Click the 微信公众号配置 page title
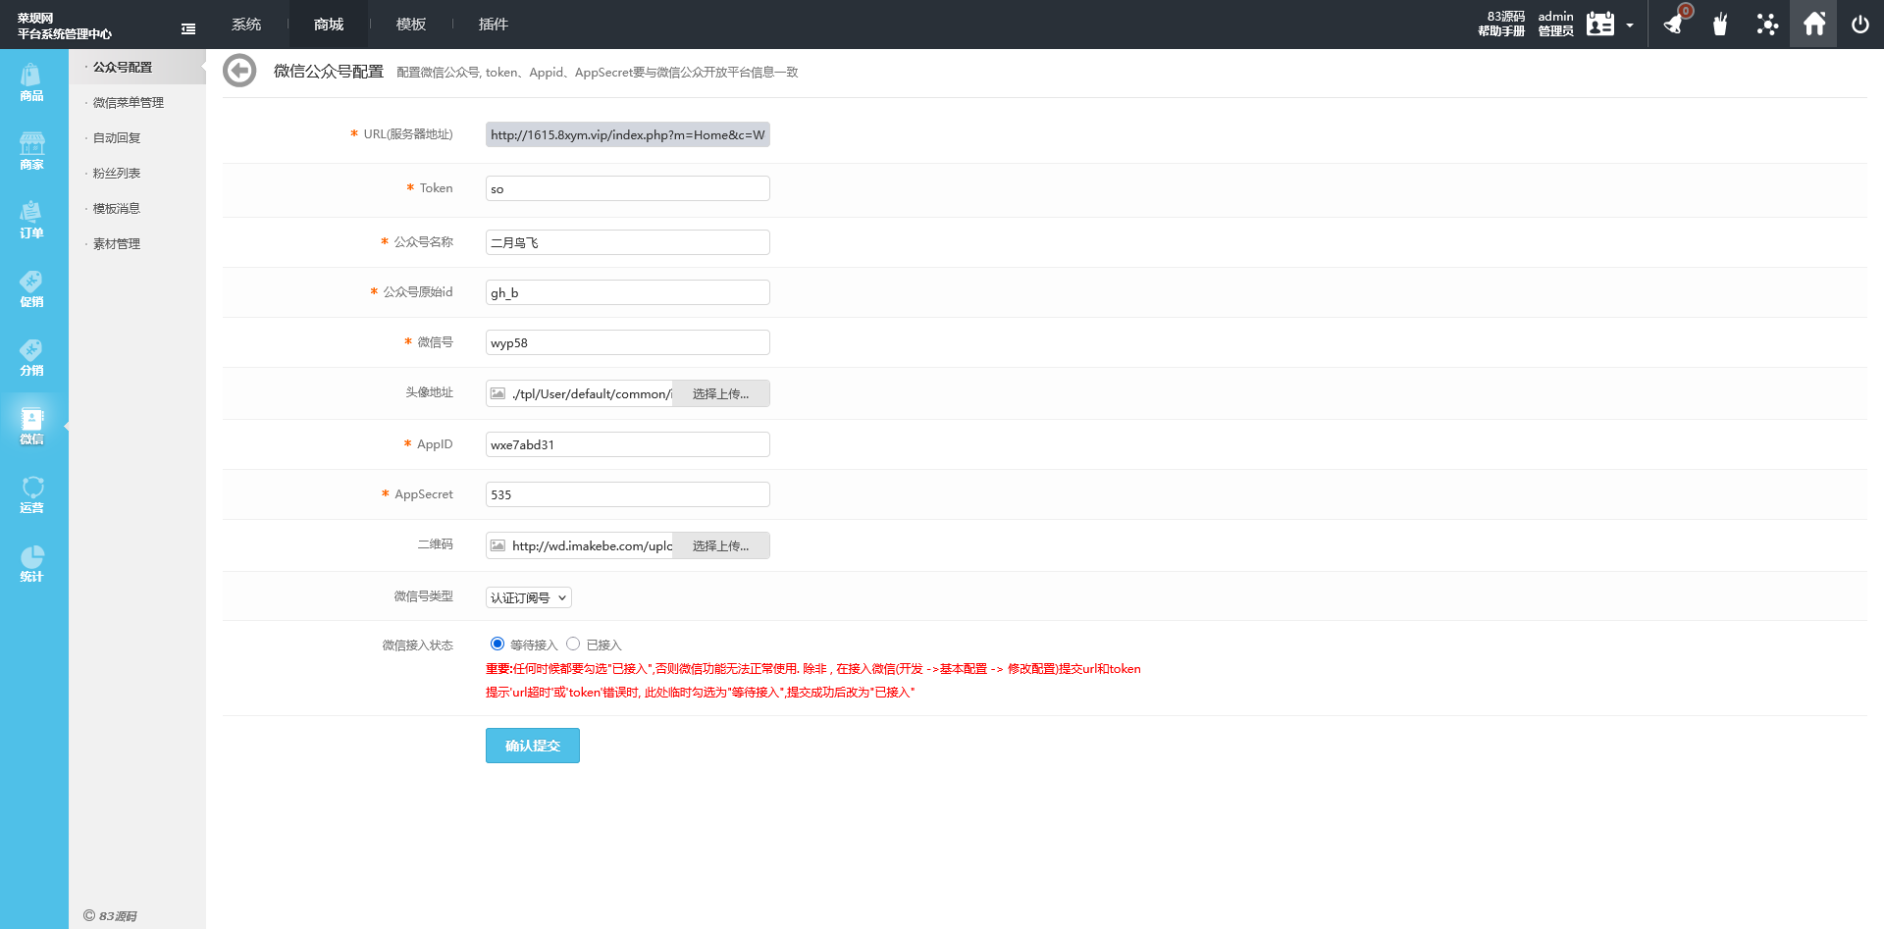 (x=329, y=72)
